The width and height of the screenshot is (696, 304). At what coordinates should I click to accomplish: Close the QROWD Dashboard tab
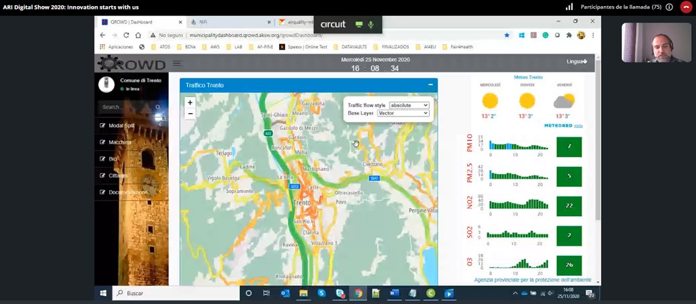[180, 22]
